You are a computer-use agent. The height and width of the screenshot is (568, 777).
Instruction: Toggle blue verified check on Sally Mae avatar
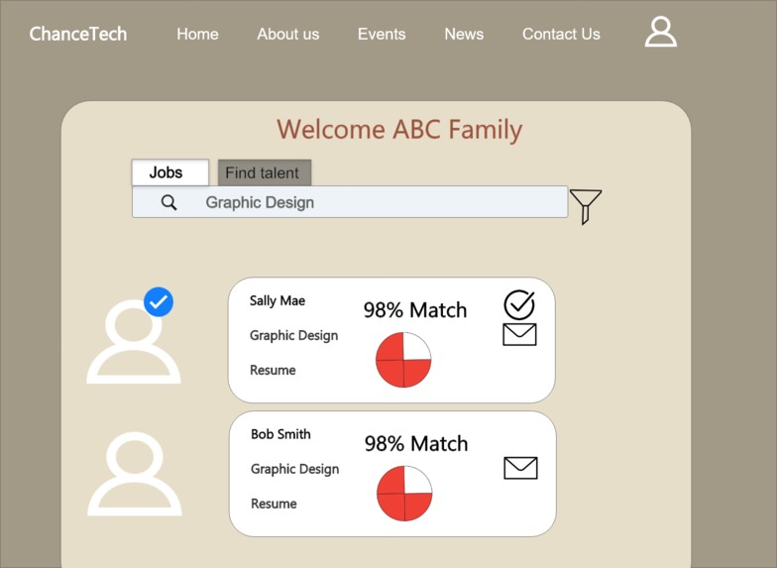coord(159,301)
